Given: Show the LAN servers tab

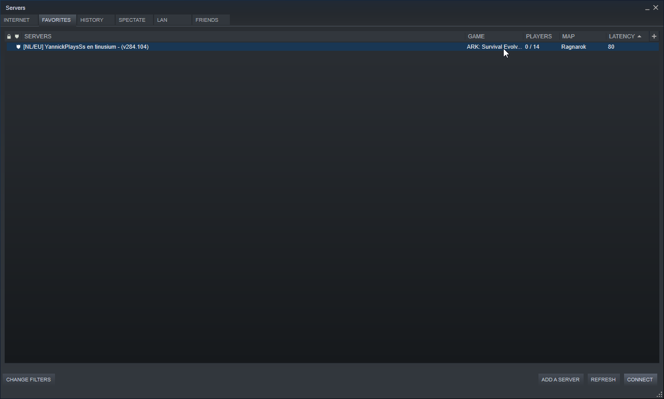Looking at the screenshot, I should pyautogui.click(x=162, y=20).
